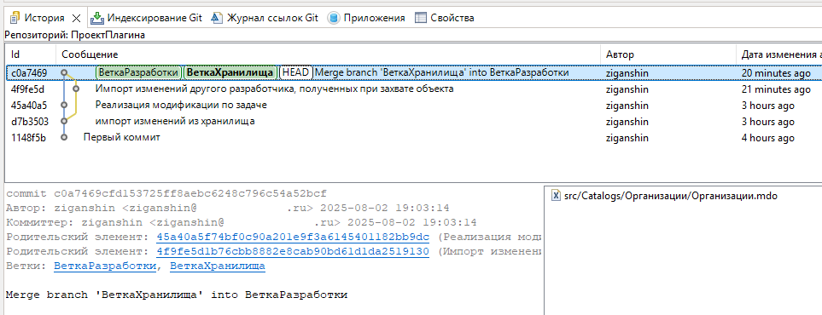Viewport: 822px width, 315px height.
Task: Click the graph node of commit c0a7469
Action: point(64,72)
